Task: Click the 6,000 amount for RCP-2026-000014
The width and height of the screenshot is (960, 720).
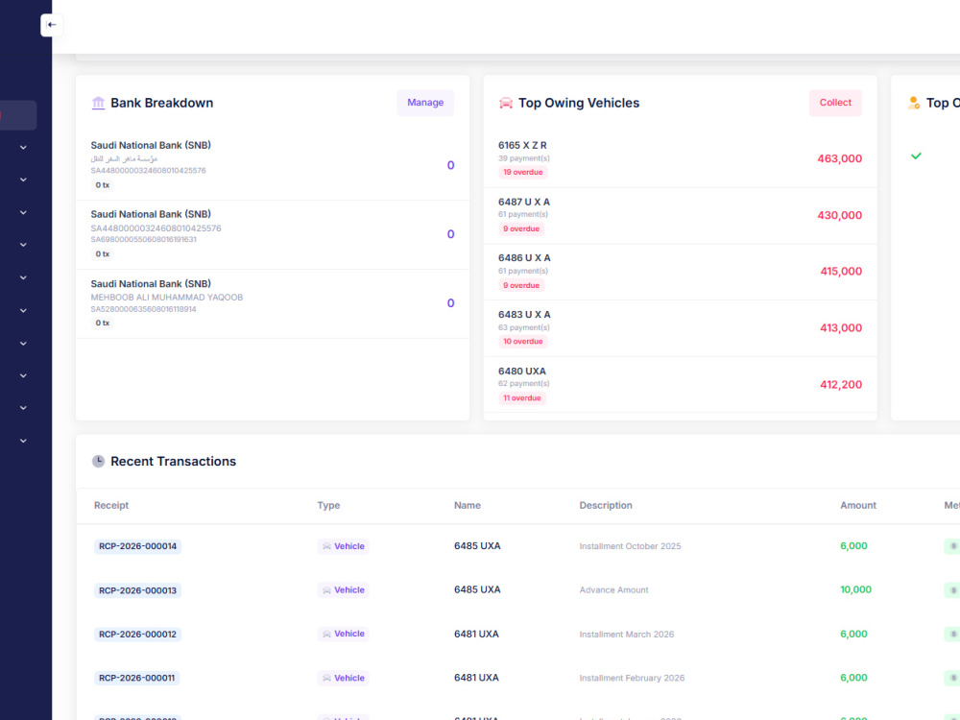Action: (x=853, y=545)
